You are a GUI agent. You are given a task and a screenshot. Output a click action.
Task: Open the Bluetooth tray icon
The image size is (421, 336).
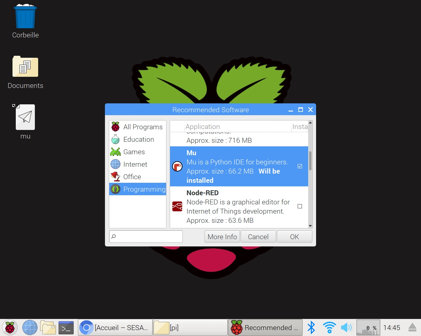coord(311,327)
